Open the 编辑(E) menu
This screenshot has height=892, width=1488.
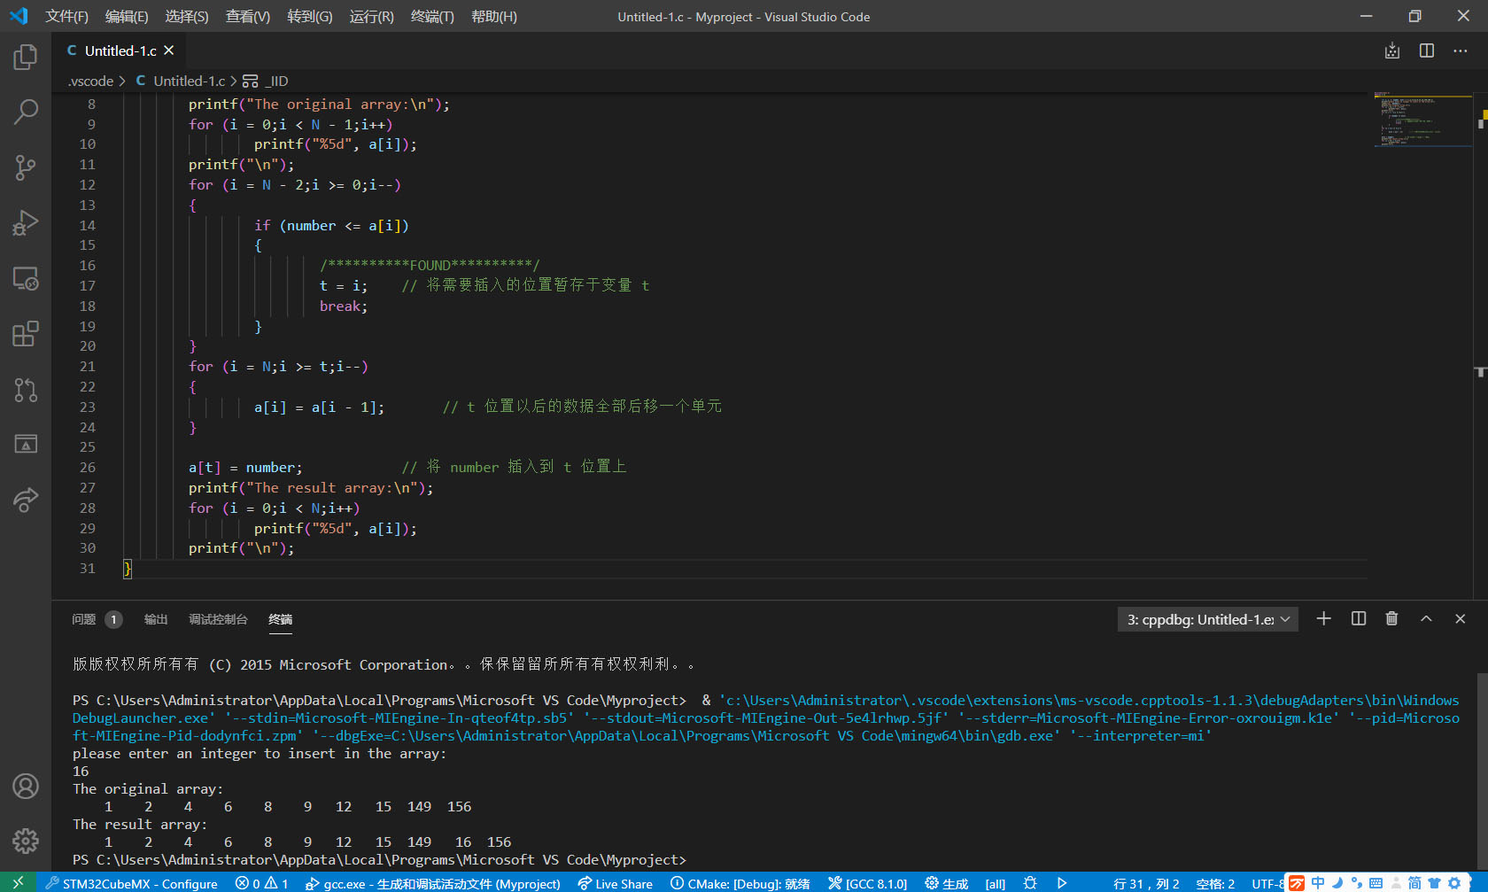tap(127, 16)
